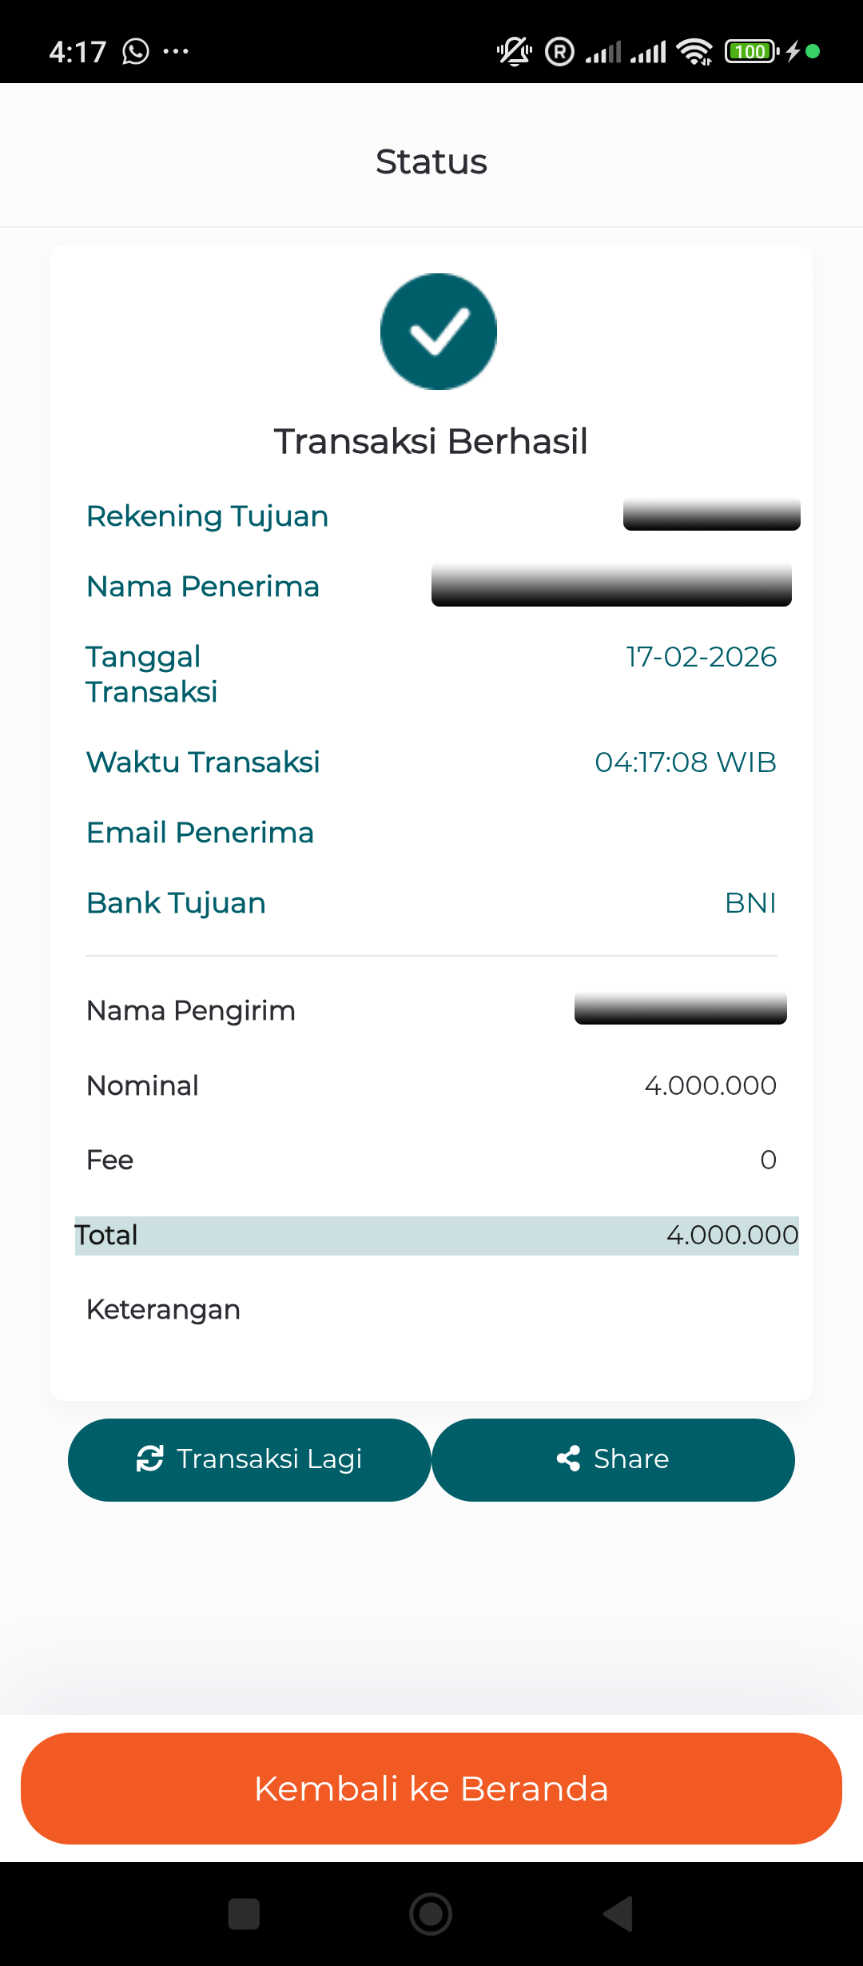Tap the transaction date 17-02-2026
This screenshot has height=1966, width=863.
coord(701,657)
